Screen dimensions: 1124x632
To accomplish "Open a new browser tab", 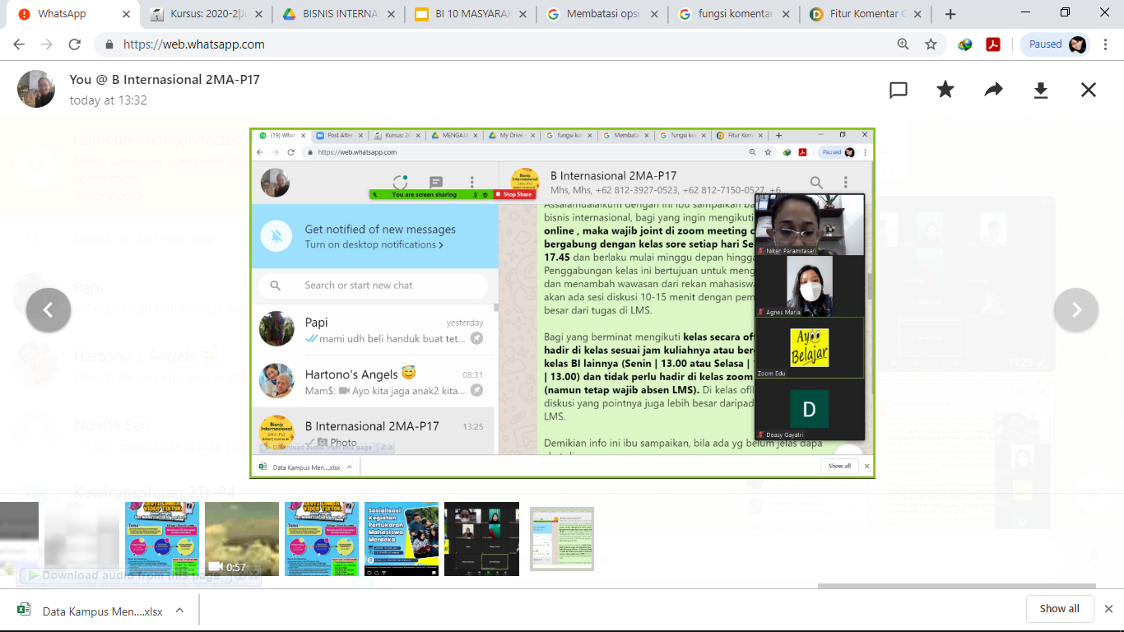I will tap(950, 14).
